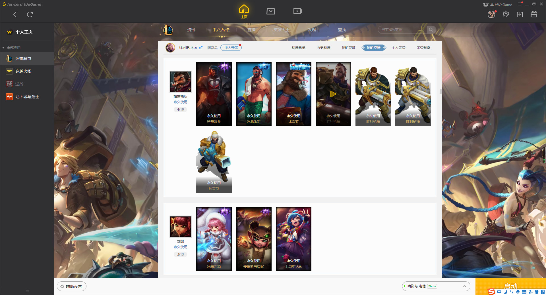Click the page vertical scrollbar thumb
The width and height of the screenshot is (546, 295).
click(440, 91)
